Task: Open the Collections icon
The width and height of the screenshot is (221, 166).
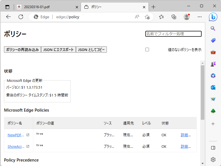Action: 174,17
